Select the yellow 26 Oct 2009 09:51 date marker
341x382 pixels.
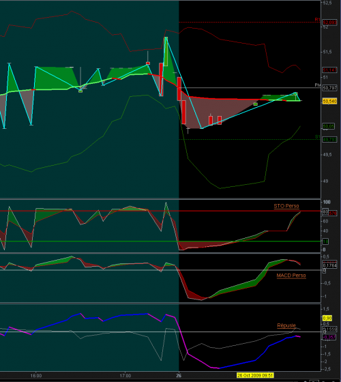(x=255, y=375)
